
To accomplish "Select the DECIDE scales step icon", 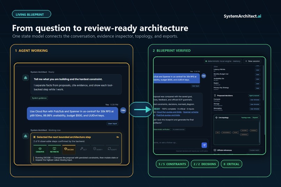I will [x=66, y=149].
